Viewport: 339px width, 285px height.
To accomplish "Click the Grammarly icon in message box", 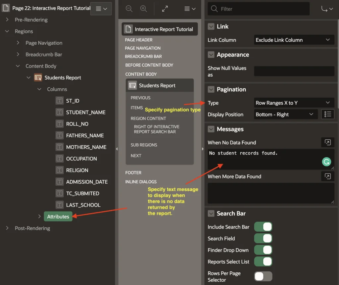I will pyautogui.click(x=326, y=162).
